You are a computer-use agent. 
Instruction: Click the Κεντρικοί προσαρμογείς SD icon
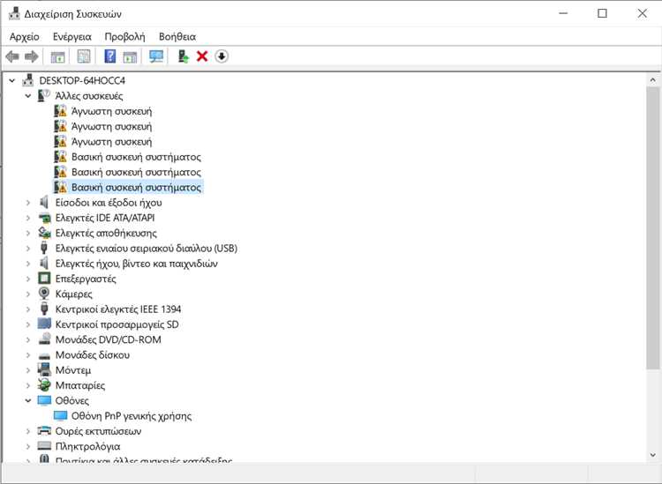[x=44, y=324]
